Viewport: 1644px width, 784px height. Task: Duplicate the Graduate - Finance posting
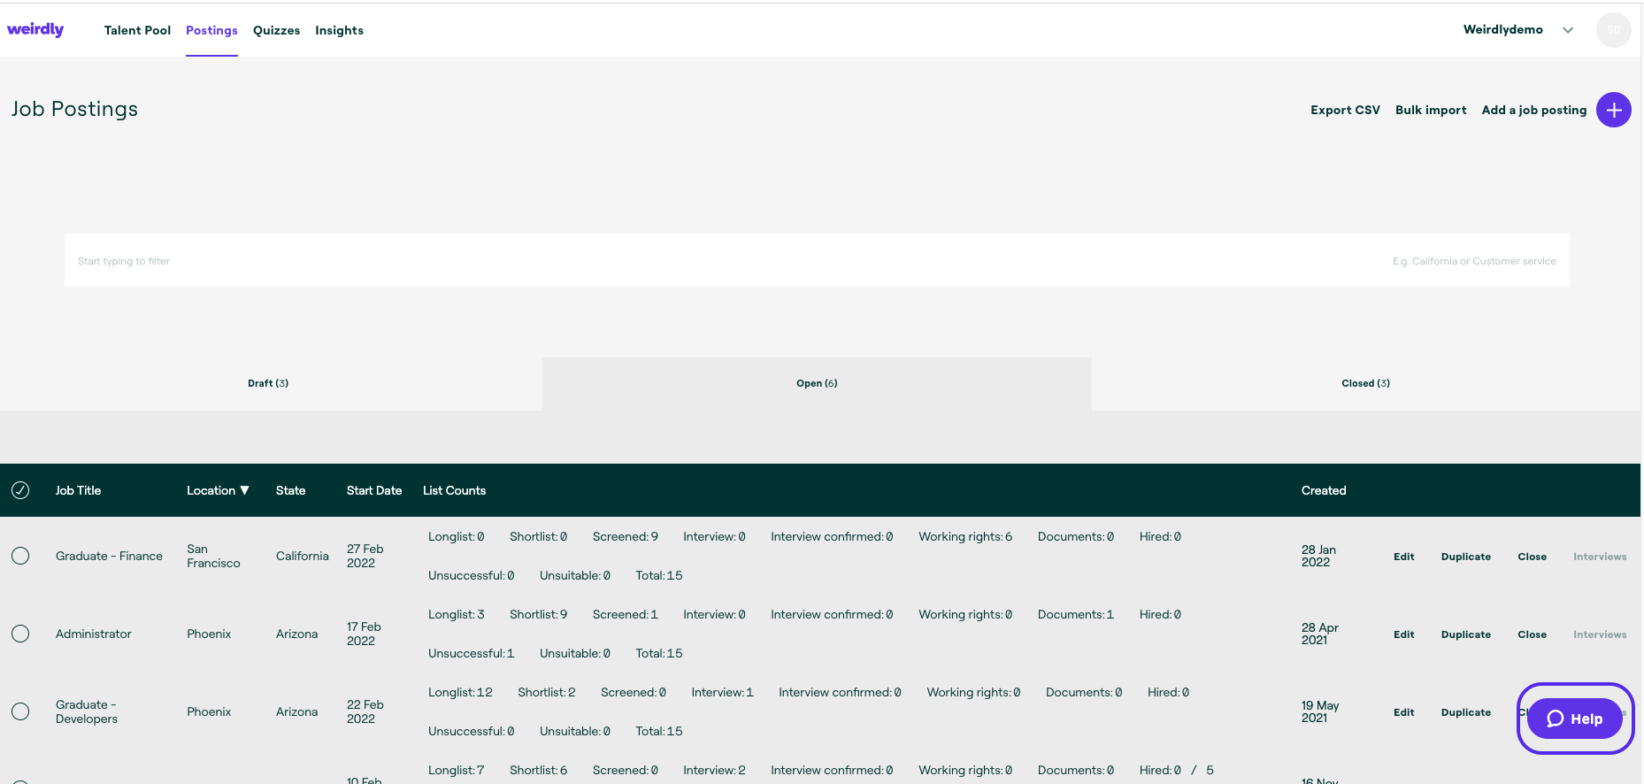(1465, 557)
